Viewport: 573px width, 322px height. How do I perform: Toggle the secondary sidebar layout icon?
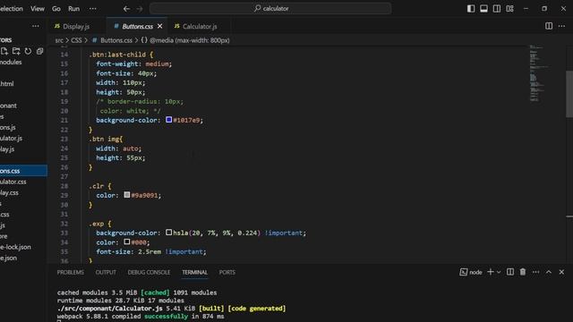[x=497, y=8]
